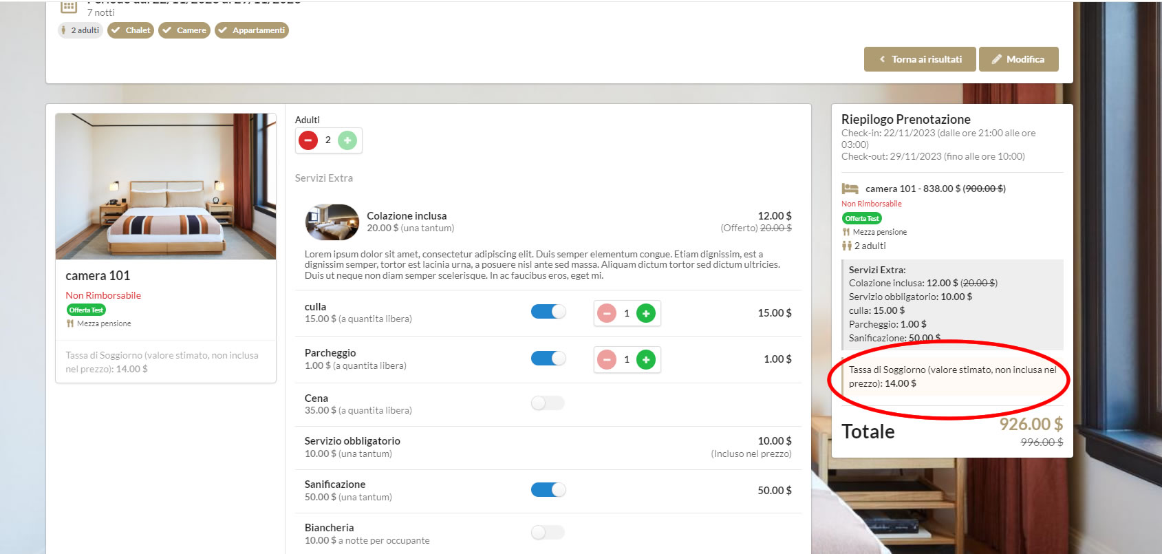Switch off the Sanificazione toggle

pyautogui.click(x=548, y=489)
